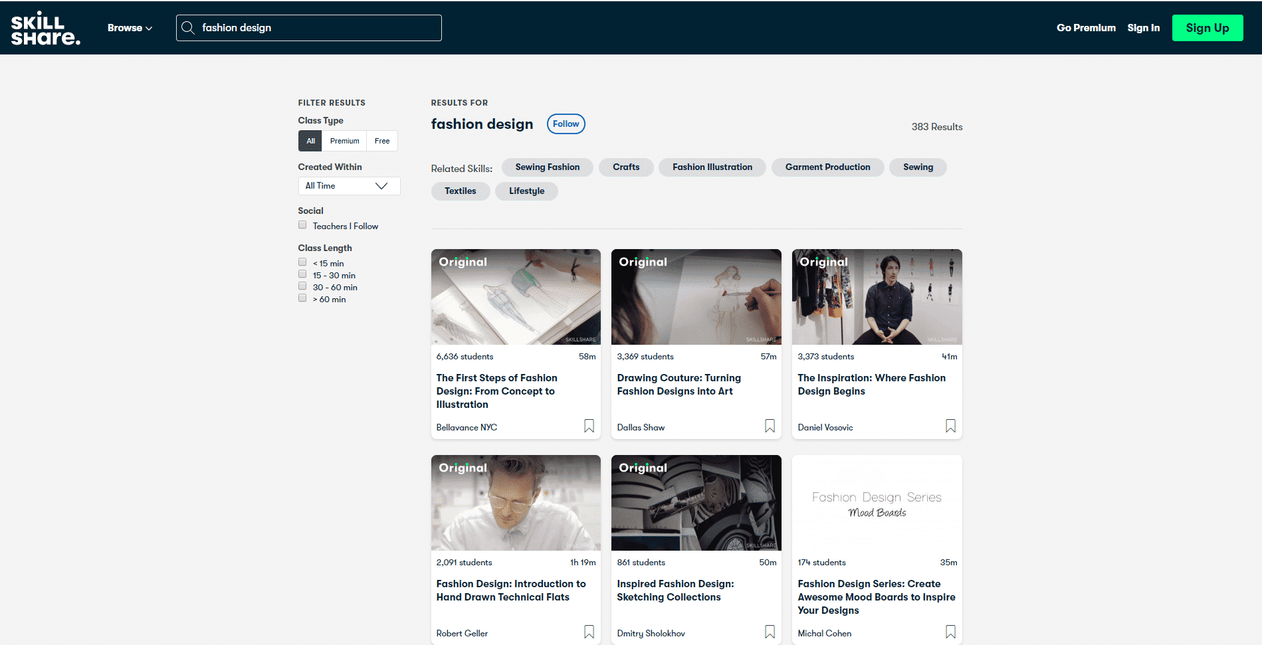Visit teacher Bellavance NYC
1262x645 pixels.
tap(467, 428)
